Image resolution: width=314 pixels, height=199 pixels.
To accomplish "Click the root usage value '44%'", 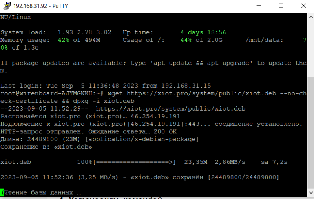I will [x=186, y=40].
